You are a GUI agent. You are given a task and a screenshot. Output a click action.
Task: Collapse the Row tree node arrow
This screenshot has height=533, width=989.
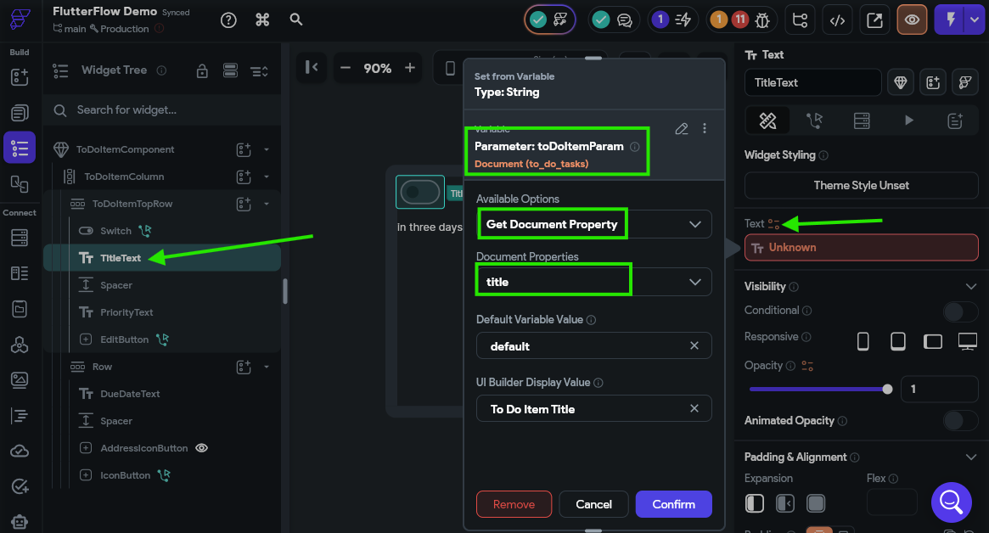click(x=267, y=367)
